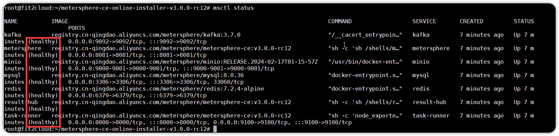Click the redis:7.2.4-alpine image path
Image resolution: width=559 pixels, height=136 pixels.
coord(158,89)
